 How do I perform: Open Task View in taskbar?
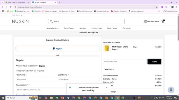click(x=40, y=98)
